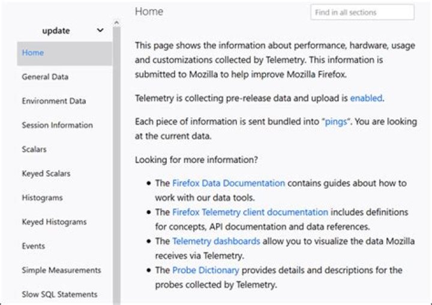Select the Home section in sidebar

click(x=64, y=53)
